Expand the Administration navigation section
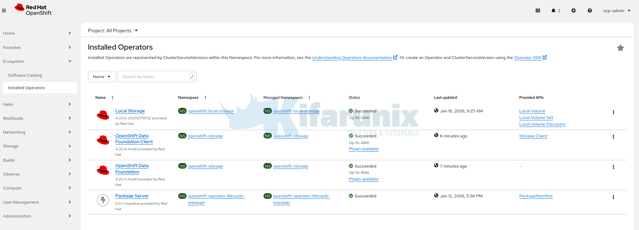This screenshot has height=230, width=639. (37, 216)
